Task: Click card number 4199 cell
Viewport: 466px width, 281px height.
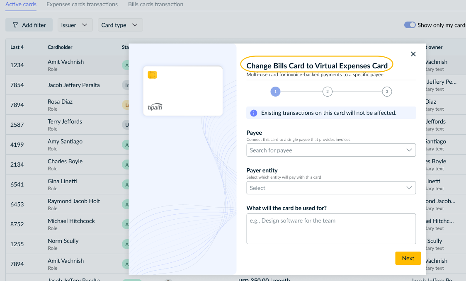Action: (x=17, y=145)
